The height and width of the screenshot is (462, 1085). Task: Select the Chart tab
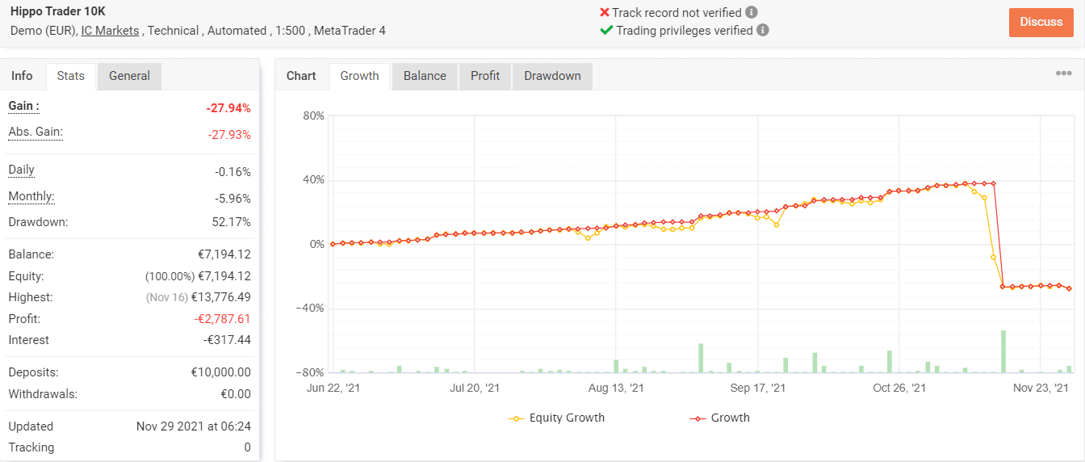(x=301, y=76)
